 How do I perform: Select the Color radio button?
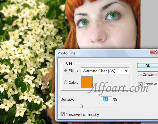click(x=66, y=82)
